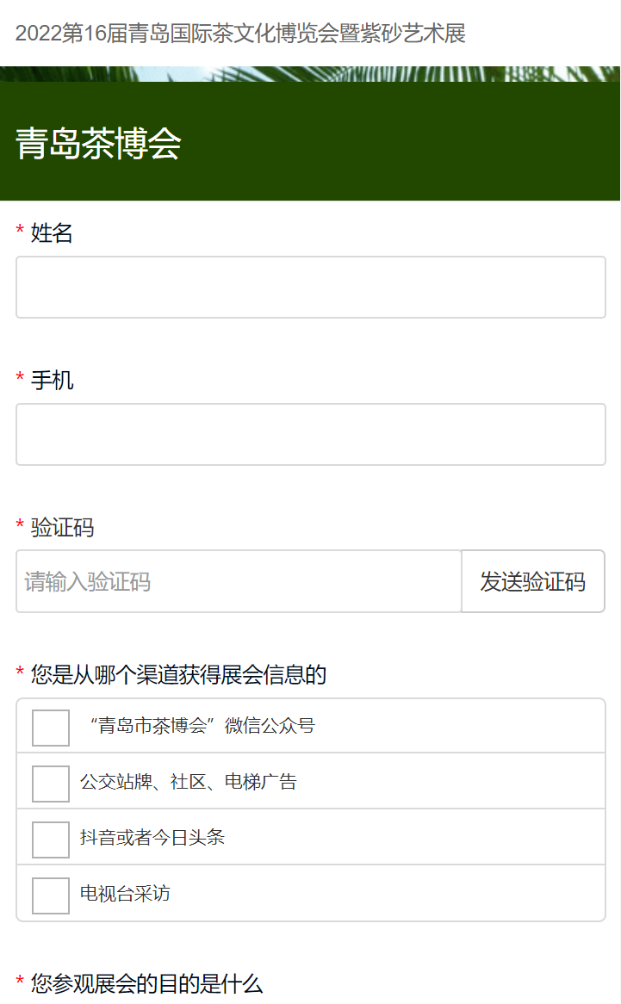
Task: Click the question 您是从哪个渠道获得展会信息的
Action: click(178, 674)
